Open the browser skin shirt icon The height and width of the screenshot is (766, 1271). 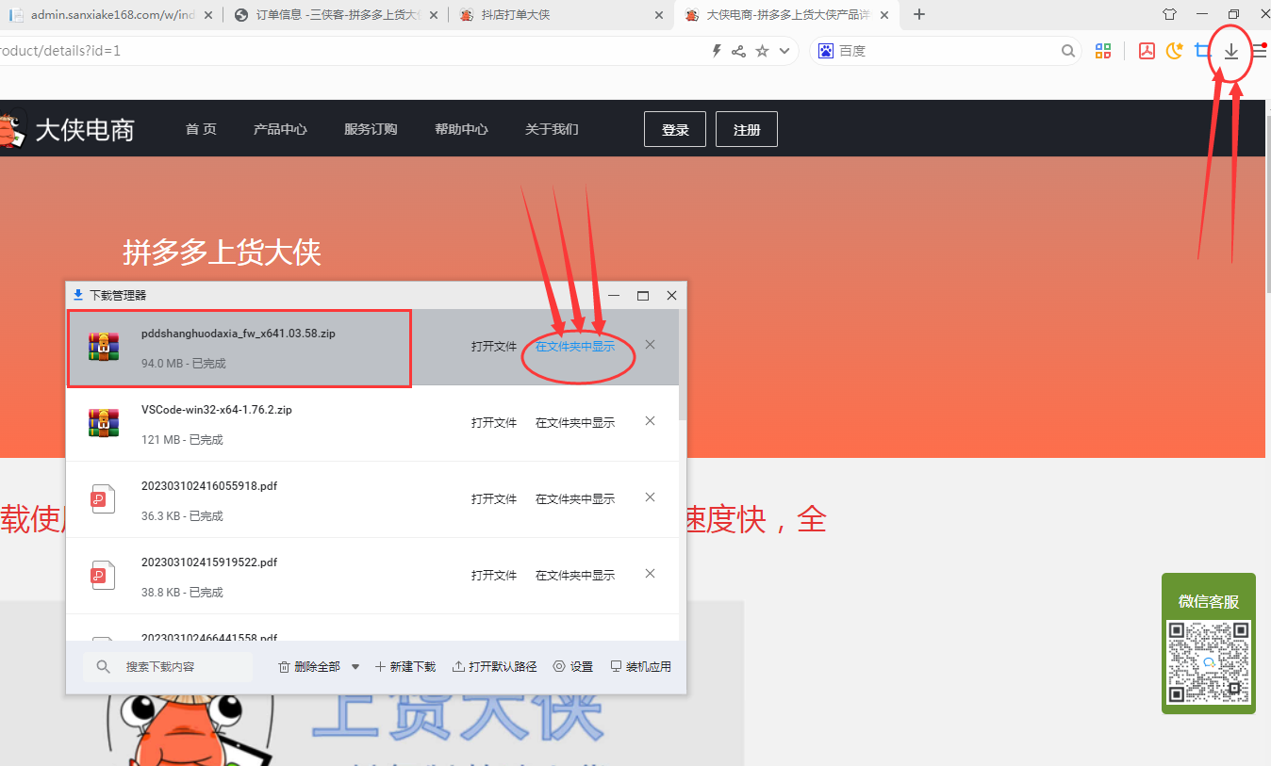1170,14
